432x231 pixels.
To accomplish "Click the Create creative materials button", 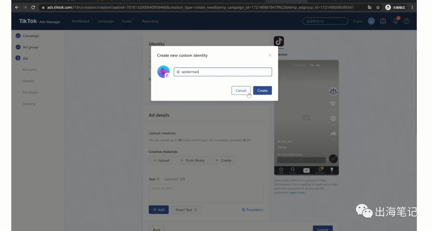I will point(223,160).
